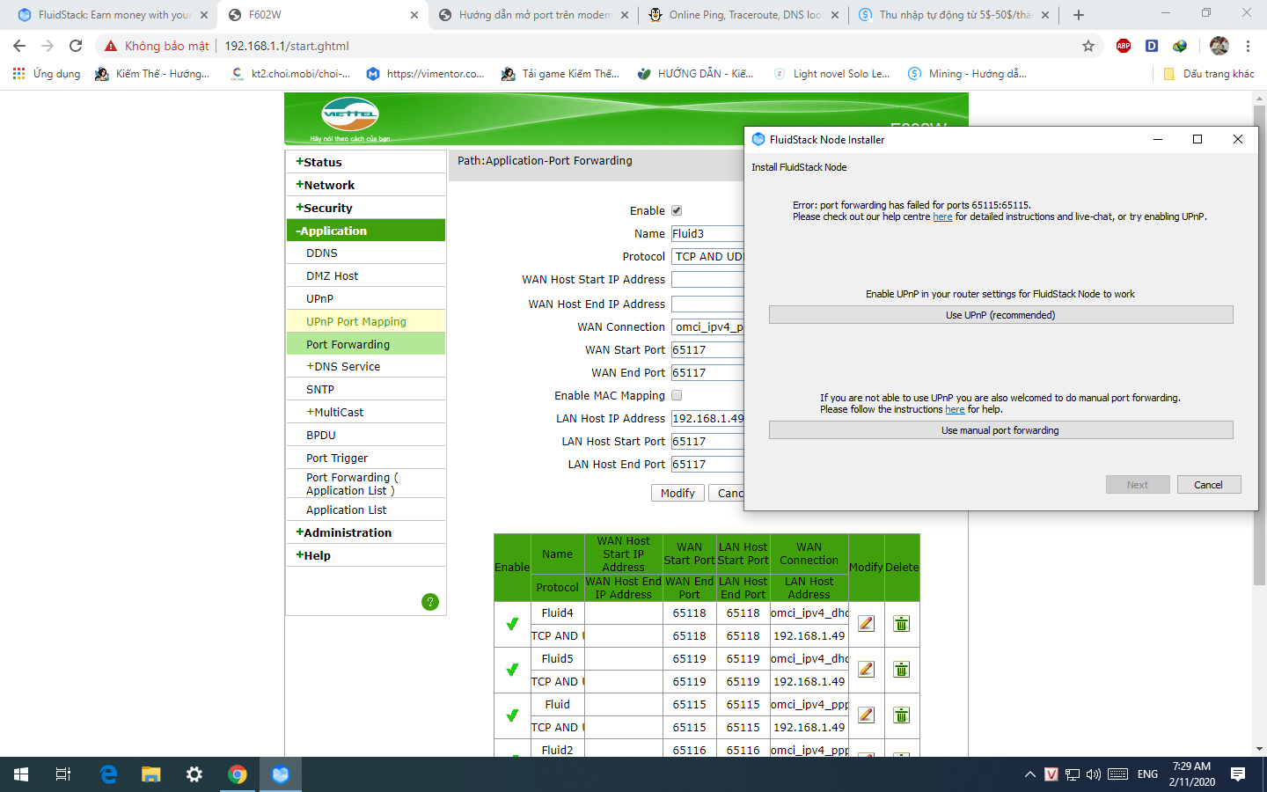The height and width of the screenshot is (792, 1267).
Task: Open the Windows notification center
Action: (1238, 774)
